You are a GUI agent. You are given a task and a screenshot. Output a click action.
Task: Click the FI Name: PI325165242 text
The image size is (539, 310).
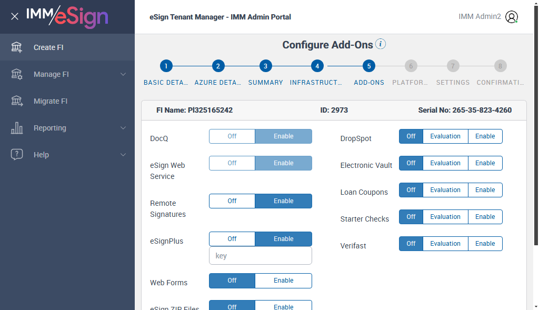195,110
